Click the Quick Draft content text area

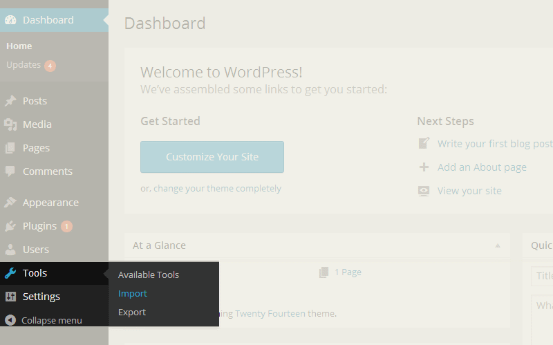[x=542, y=320]
